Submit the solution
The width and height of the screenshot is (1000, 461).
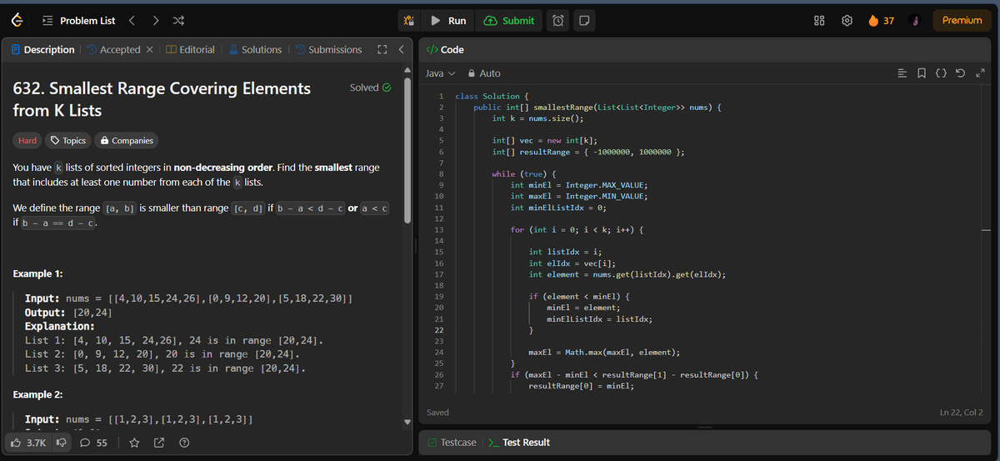click(509, 20)
